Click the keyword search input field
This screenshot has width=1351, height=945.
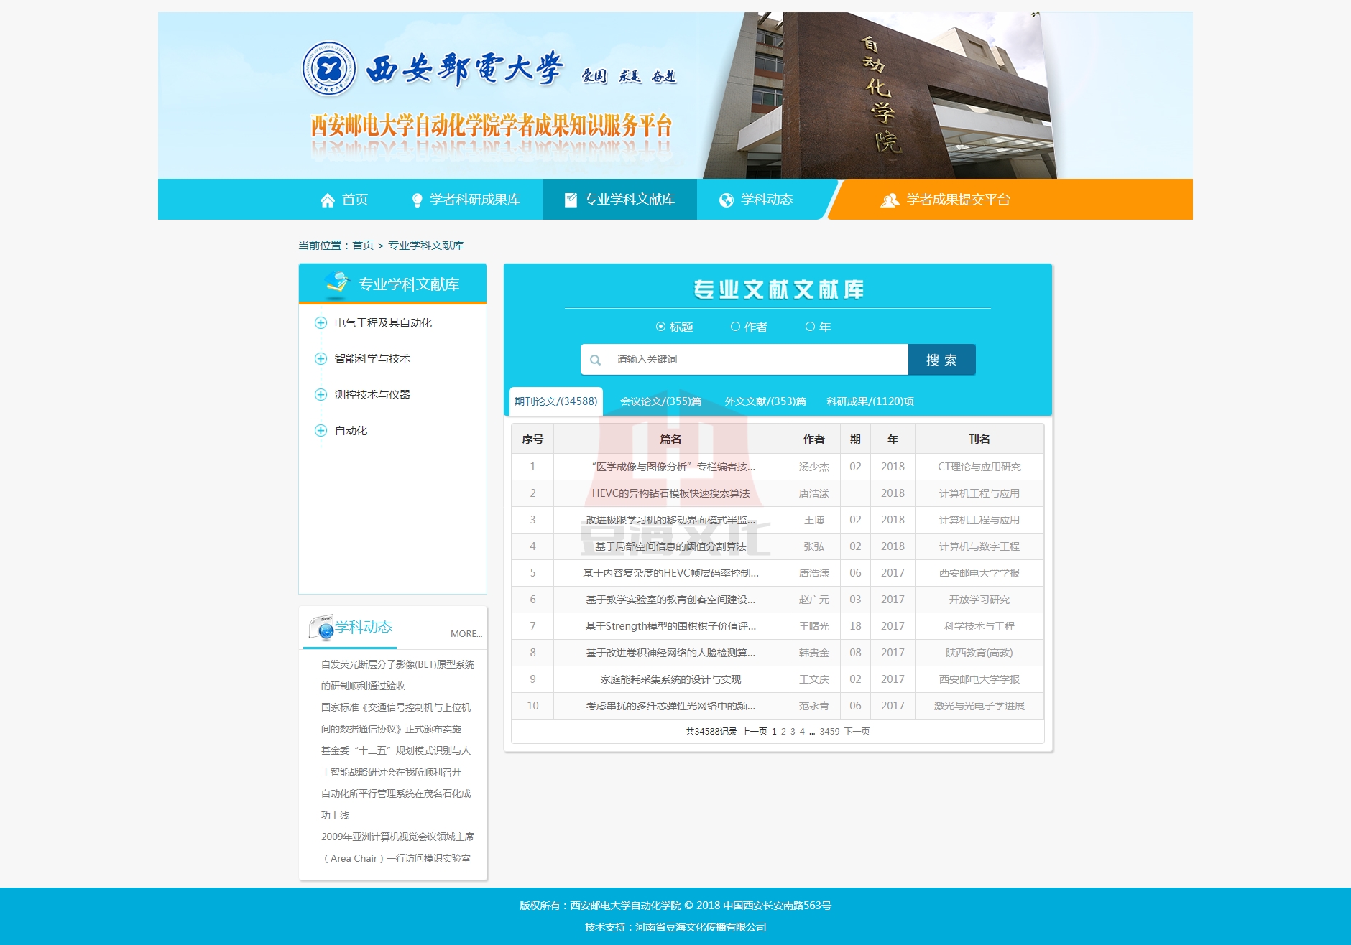pyautogui.click(x=758, y=360)
